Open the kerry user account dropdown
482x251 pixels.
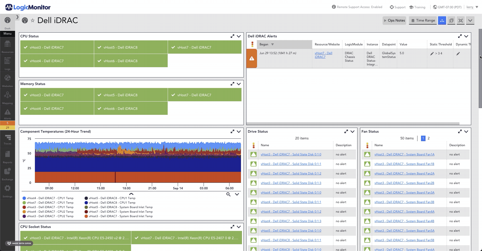472,7
